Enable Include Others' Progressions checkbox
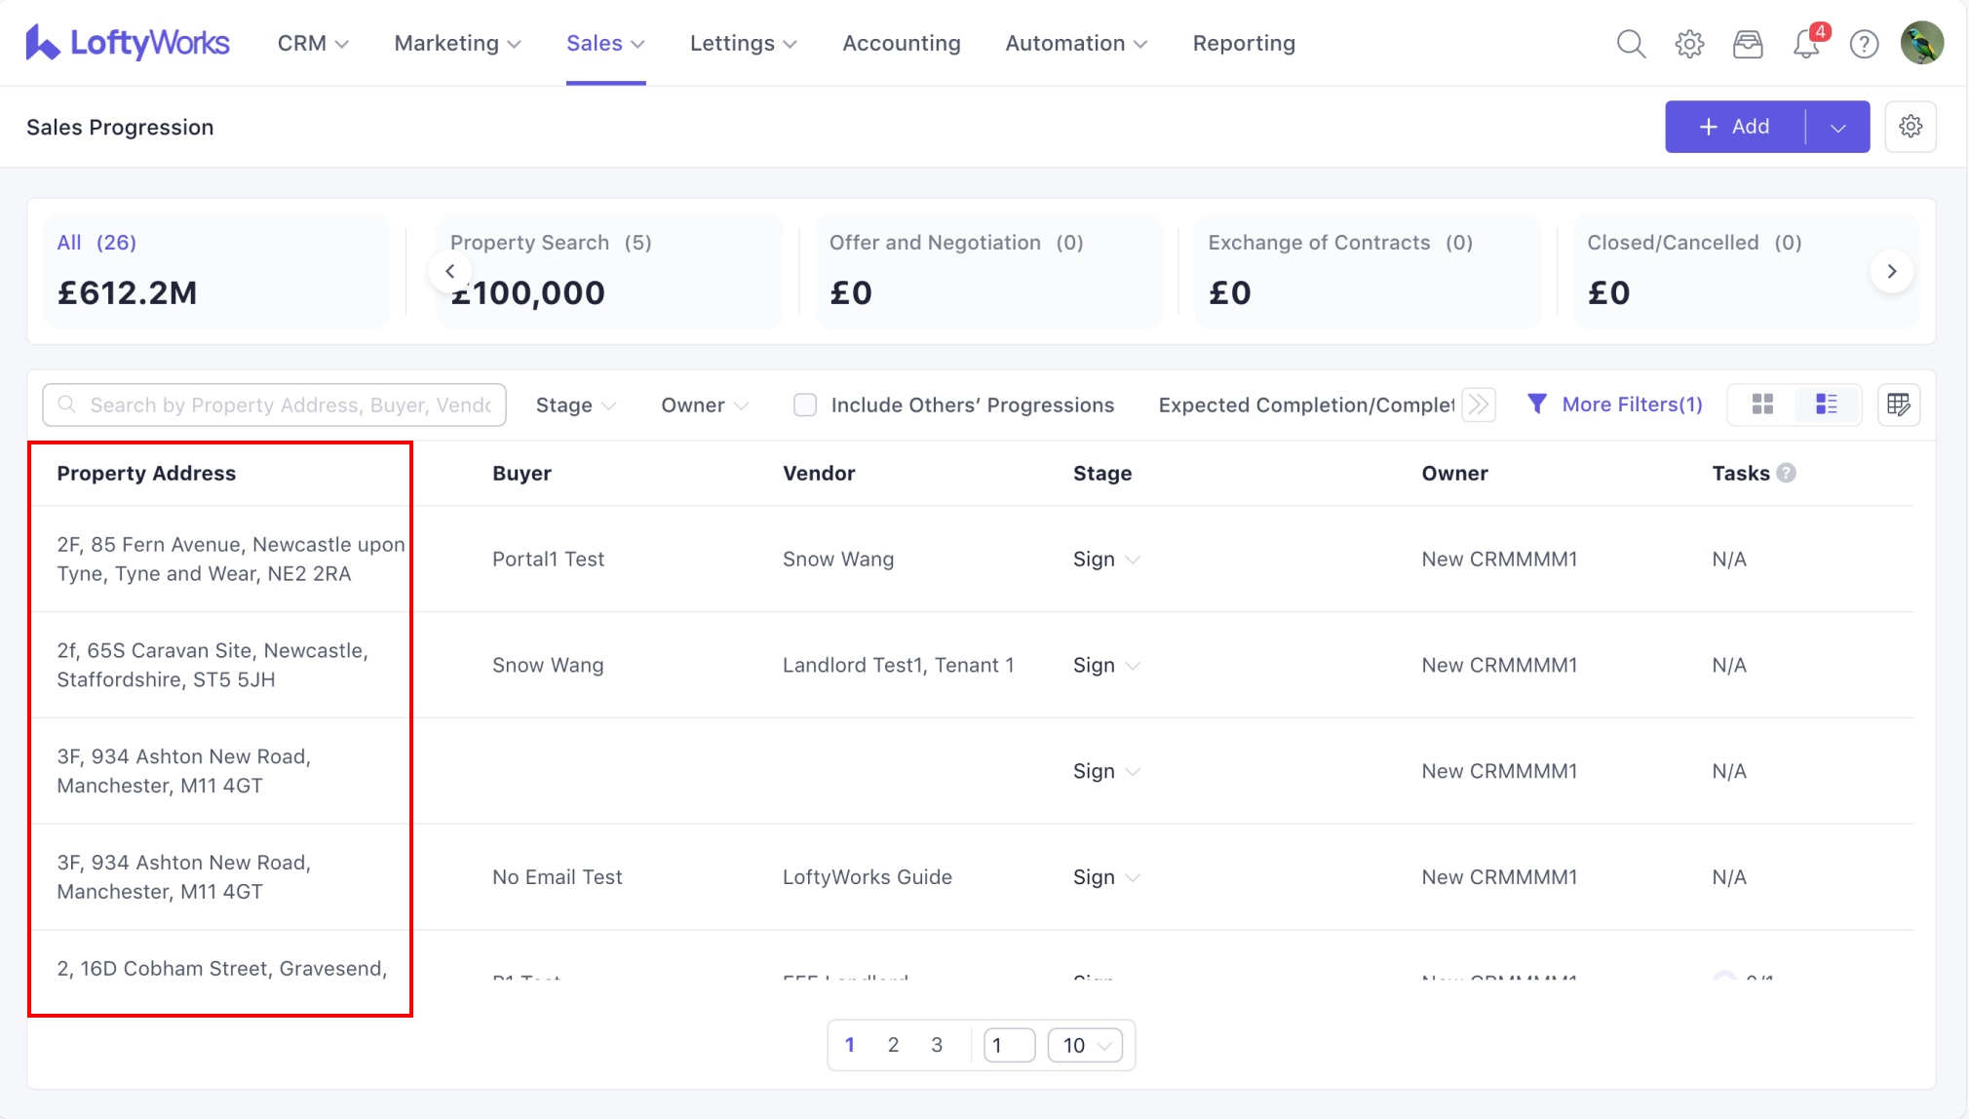Screen dimensions: 1969x1119 805,405
